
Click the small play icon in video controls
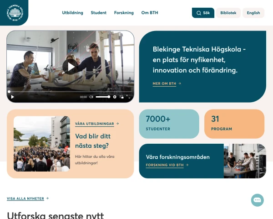13,97
